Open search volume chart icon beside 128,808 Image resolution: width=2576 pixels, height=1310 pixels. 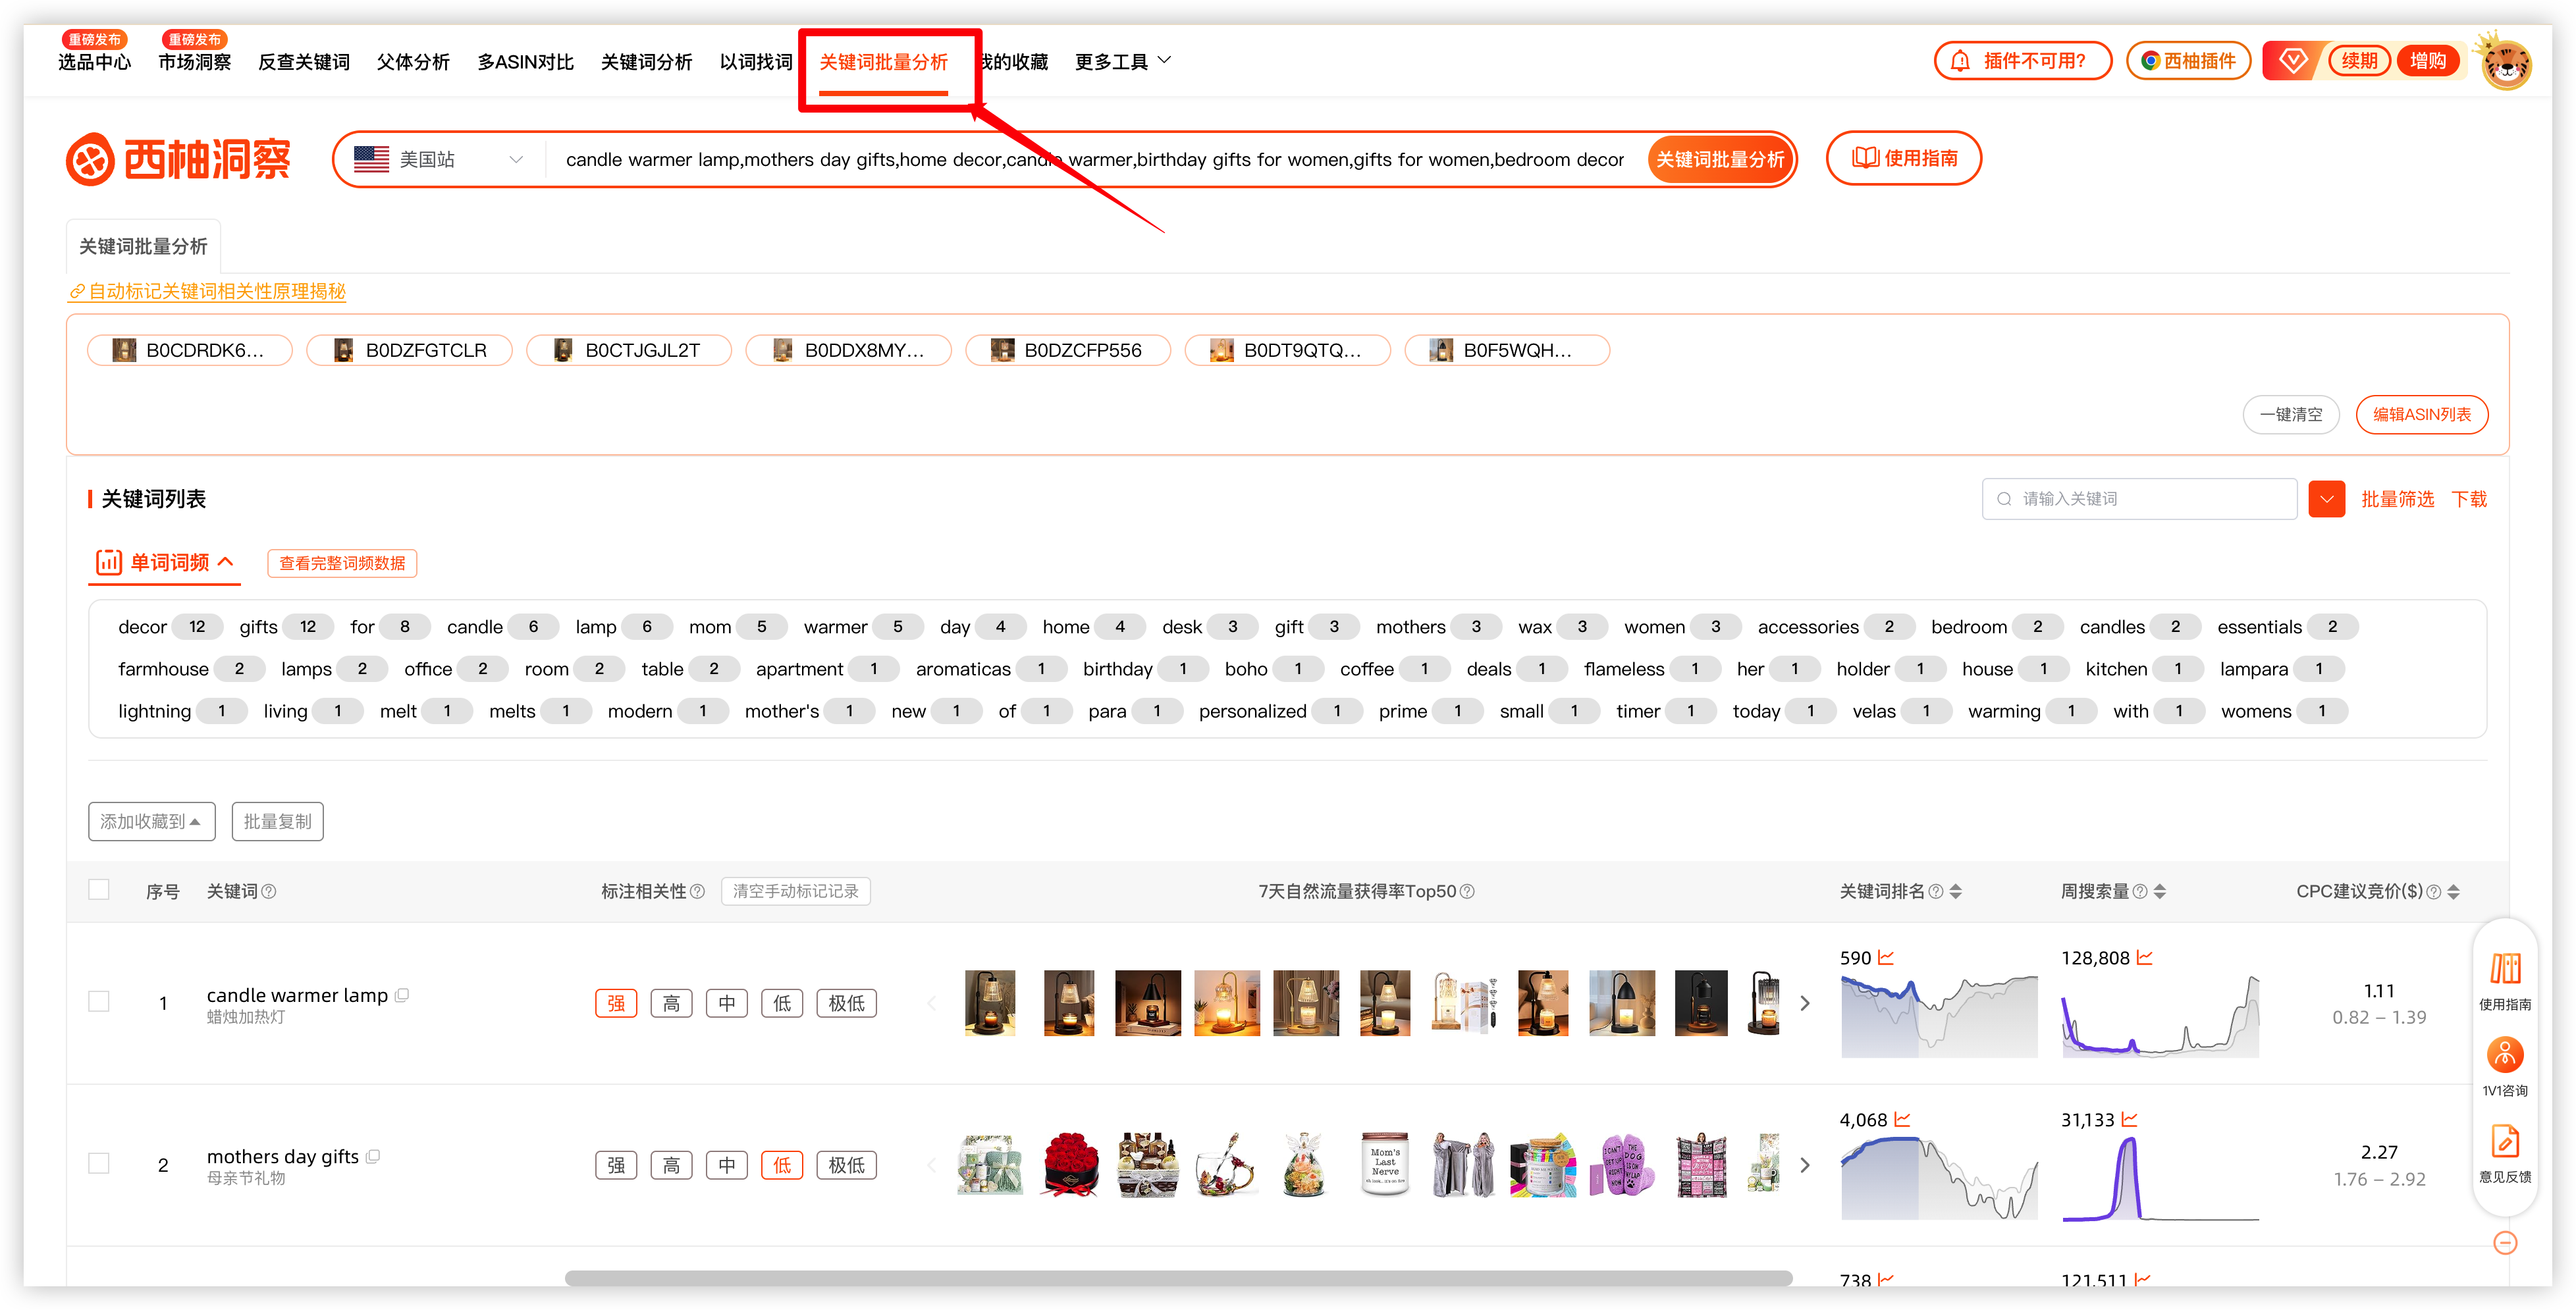(x=2145, y=958)
